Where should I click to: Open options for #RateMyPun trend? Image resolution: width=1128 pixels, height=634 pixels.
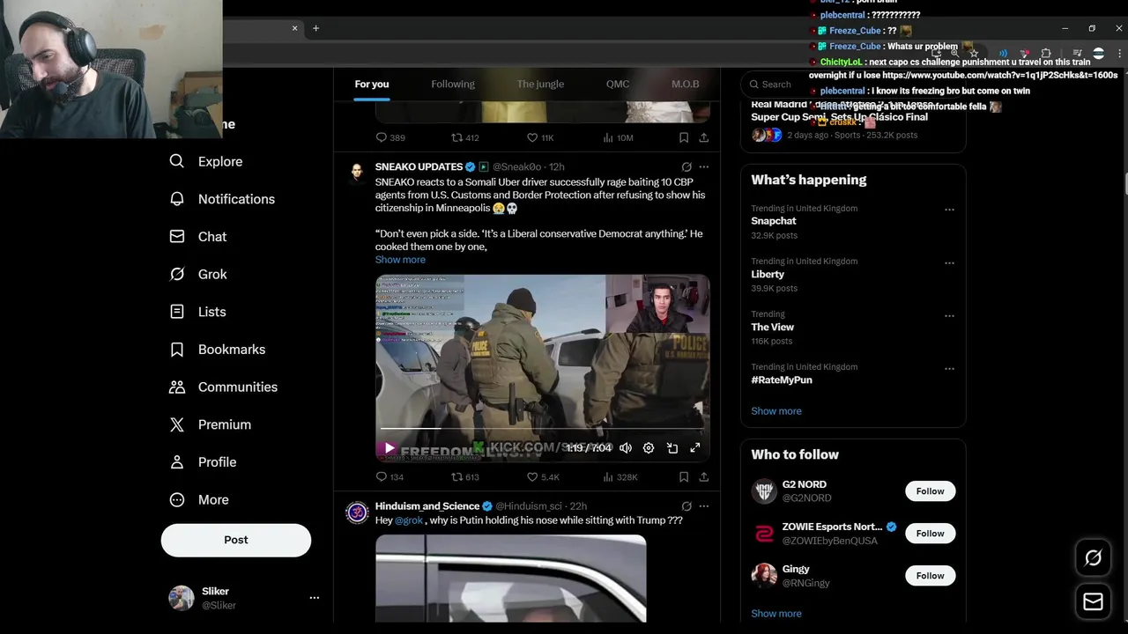(949, 368)
